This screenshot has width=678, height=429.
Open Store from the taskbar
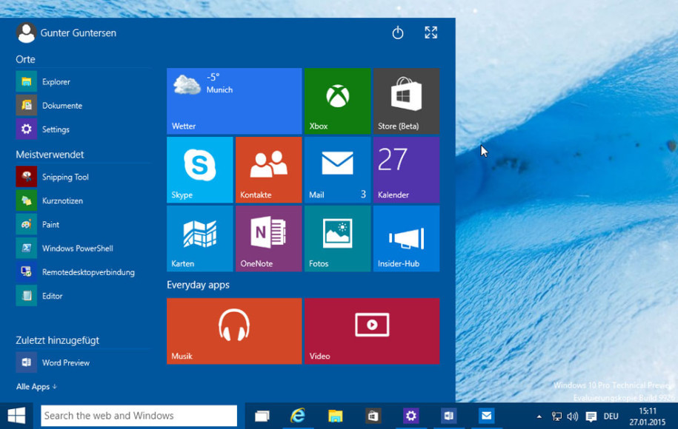(x=373, y=416)
